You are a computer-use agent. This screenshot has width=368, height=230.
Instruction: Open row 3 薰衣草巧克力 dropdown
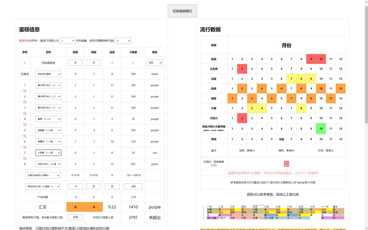tap(48, 108)
